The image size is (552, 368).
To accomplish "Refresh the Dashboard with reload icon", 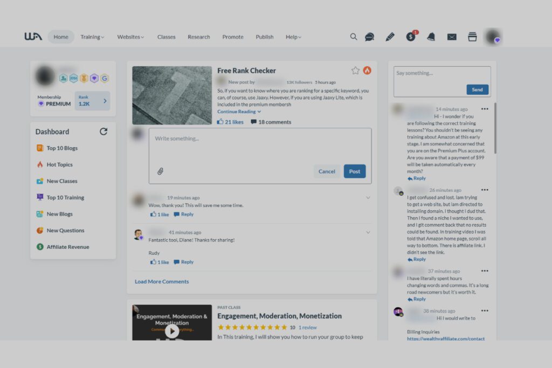I will click(x=103, y=131).
